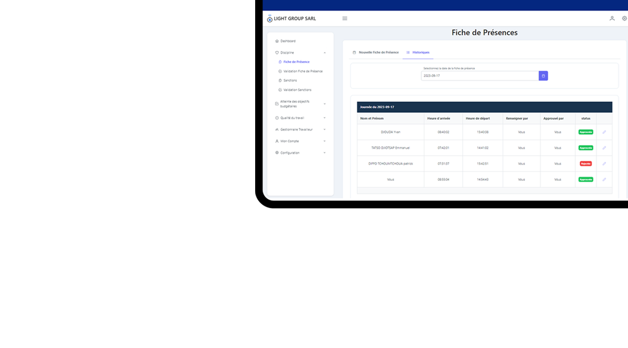
Task: Click edit pencil for DIFFO TCHOUMTCHOUA patrick
Action: [604, 164]
